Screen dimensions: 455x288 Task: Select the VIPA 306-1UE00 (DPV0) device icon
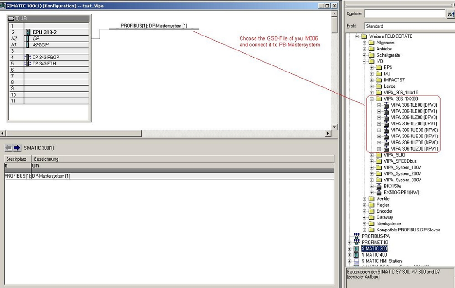coord(386,130)
